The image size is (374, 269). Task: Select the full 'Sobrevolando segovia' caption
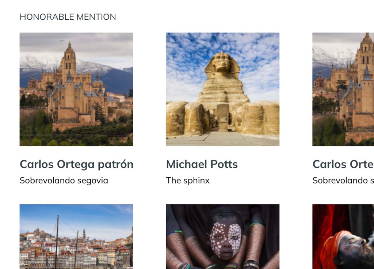[64, 181]
